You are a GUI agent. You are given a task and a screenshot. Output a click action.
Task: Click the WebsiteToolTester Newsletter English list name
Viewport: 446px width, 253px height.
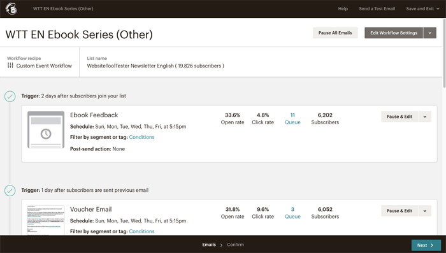[x=155, y=66]
